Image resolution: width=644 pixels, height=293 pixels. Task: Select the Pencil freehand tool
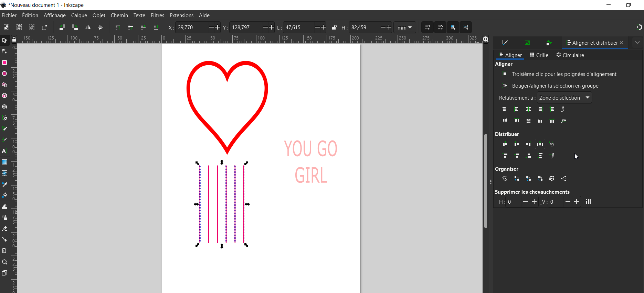[x=4, y=129]
